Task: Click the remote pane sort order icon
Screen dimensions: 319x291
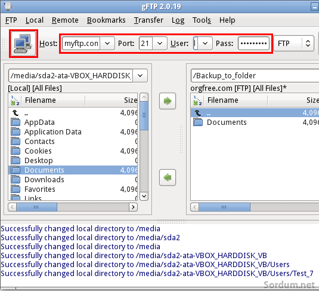Action: tap(197, 100)
